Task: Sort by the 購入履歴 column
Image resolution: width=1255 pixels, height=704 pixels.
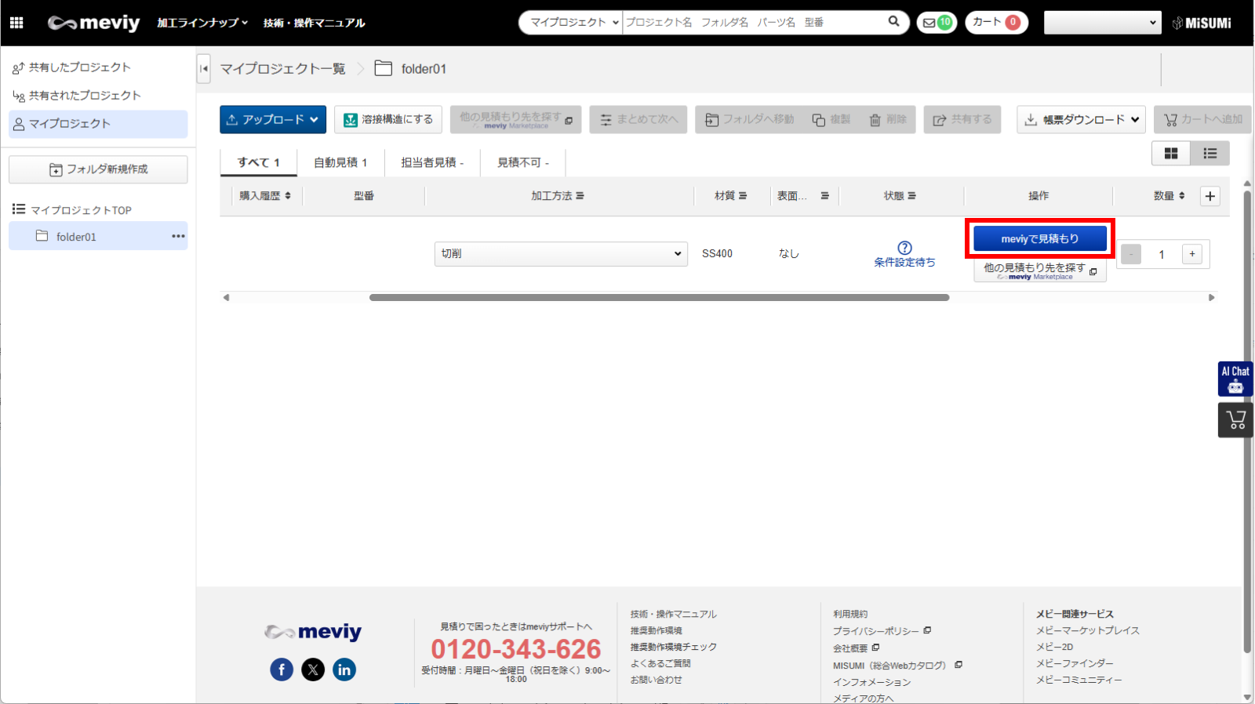Action: [x=265, y=196]
